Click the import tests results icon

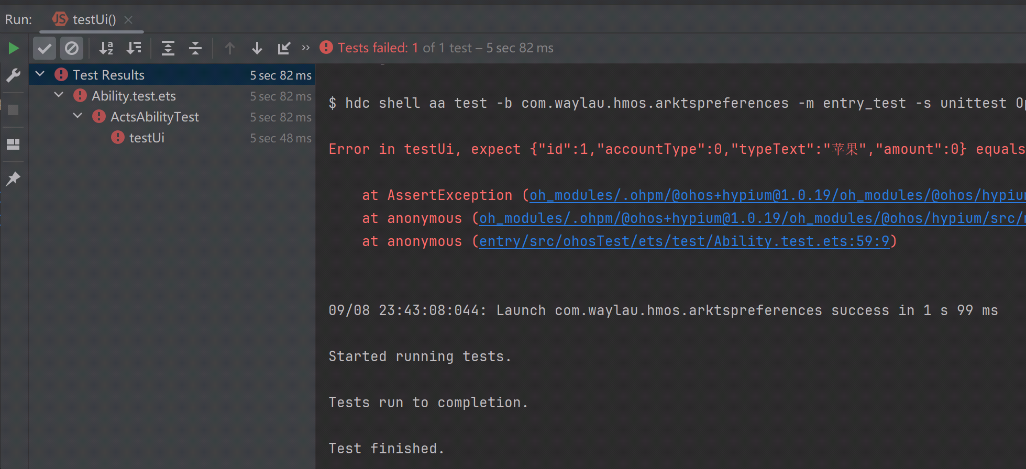pos(284,49)
